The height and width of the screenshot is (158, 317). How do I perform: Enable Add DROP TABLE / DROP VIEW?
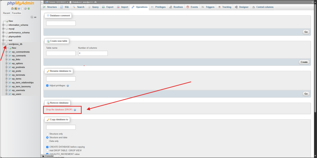tap(47, 151)
